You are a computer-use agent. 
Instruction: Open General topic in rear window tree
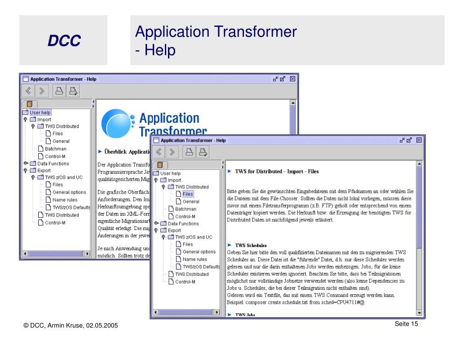point(61,141)
